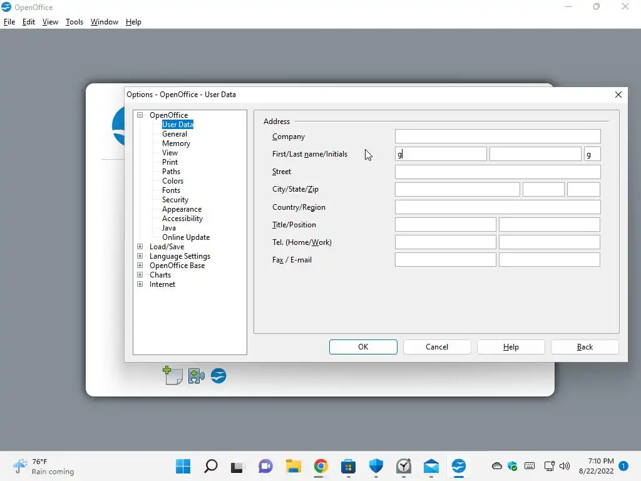
Task: Open the weather widget showing 76°F
Action: coord(43,466)
